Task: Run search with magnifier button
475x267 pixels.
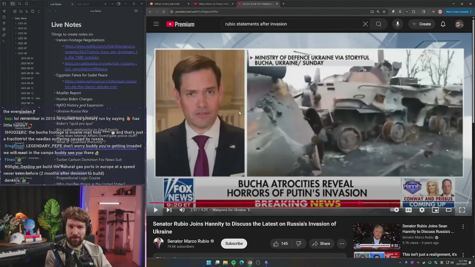Action: (379, 24)
